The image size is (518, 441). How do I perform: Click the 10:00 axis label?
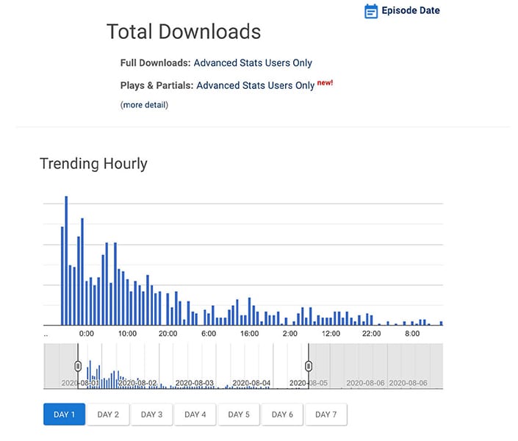[x=127, y=334]
